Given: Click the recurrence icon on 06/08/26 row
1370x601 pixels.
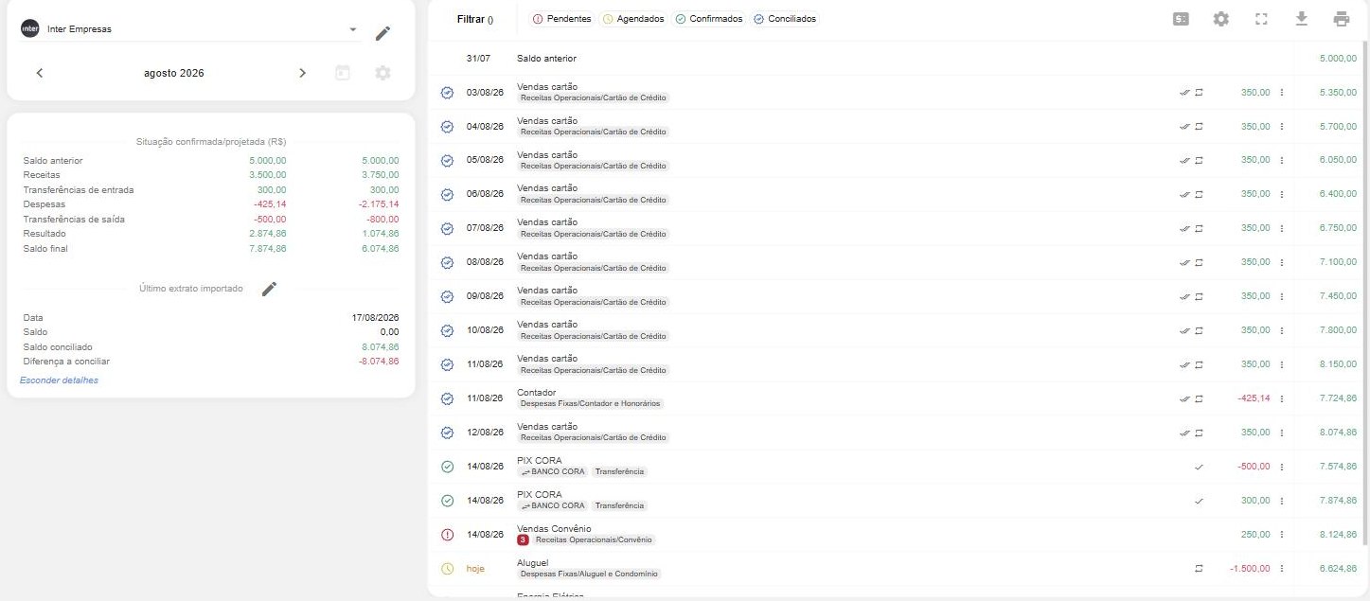Looking at the screenshot, I should pos(1199,194).
